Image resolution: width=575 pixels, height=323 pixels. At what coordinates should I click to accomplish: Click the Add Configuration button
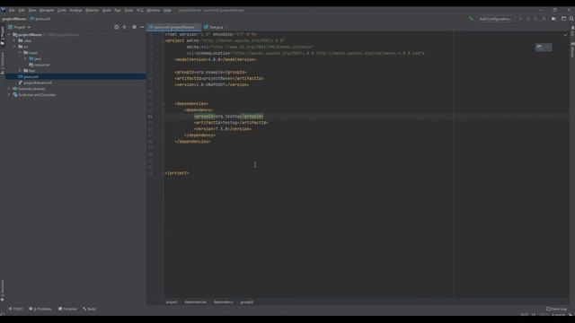[x=495, y=19]
